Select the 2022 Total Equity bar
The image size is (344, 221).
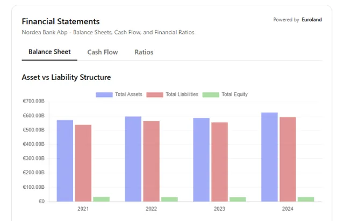[x=170, y=200]
